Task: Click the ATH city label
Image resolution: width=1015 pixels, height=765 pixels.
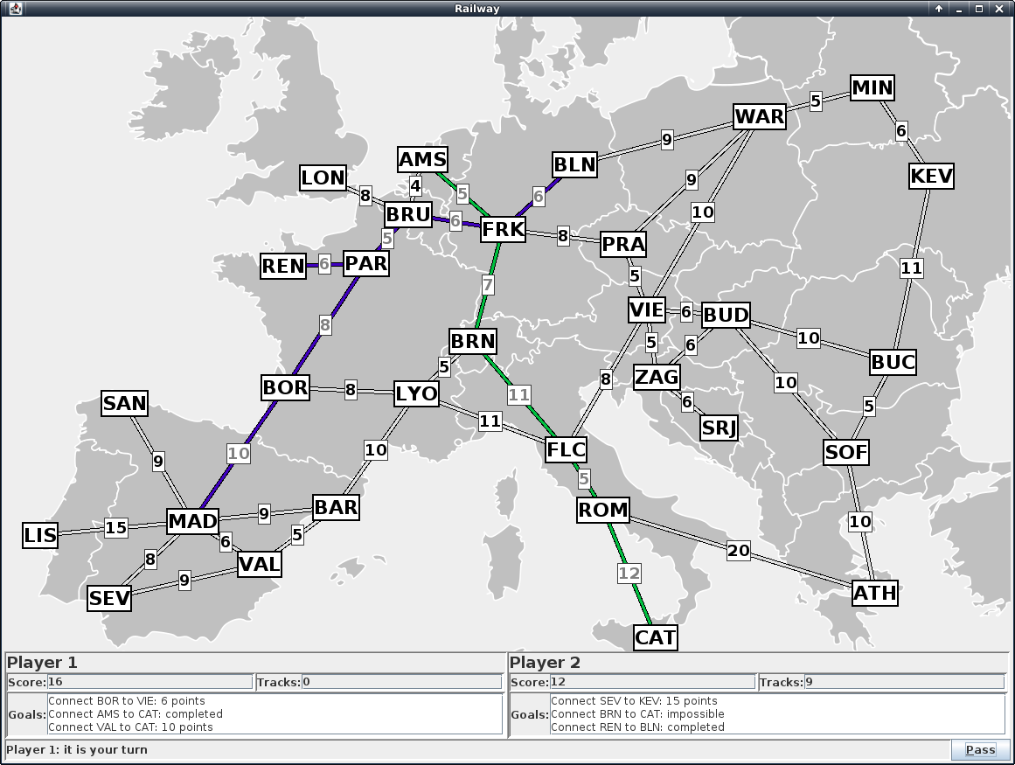Action: coord(874,594)
